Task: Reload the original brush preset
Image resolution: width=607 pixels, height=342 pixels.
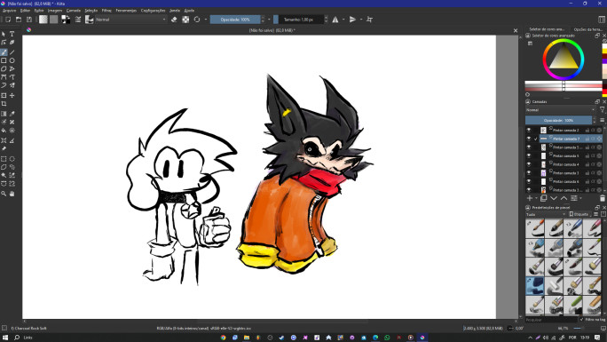Action: (x=197, y=20)
